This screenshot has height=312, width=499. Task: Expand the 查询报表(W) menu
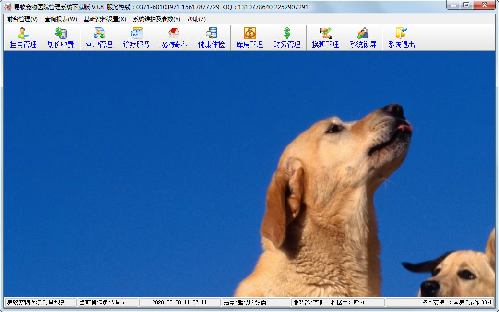click(61, 19)
